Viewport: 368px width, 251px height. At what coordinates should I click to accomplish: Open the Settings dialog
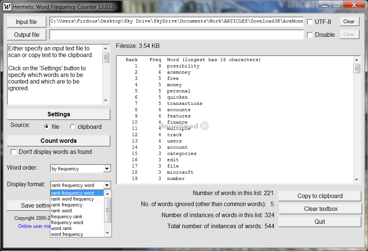coord(58,114)
